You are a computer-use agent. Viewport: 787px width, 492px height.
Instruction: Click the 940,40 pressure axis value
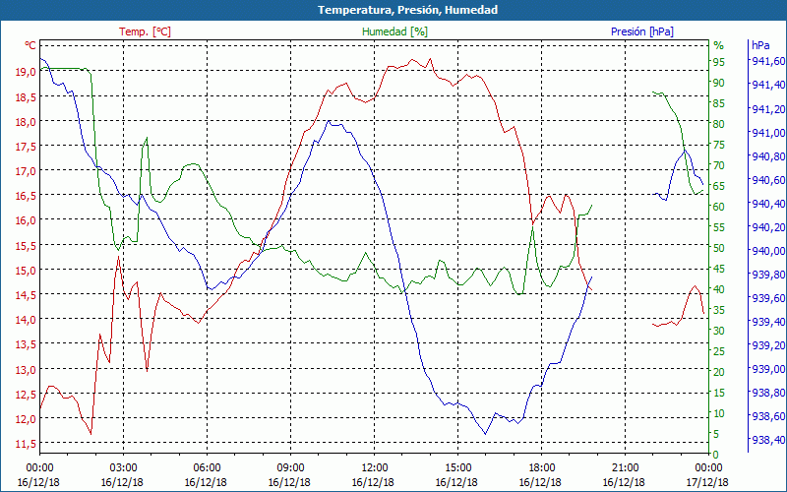coord(767,204)
